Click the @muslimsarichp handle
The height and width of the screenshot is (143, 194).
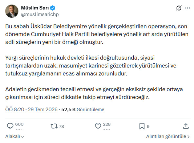pyautogui.click(x=40, y=15)
